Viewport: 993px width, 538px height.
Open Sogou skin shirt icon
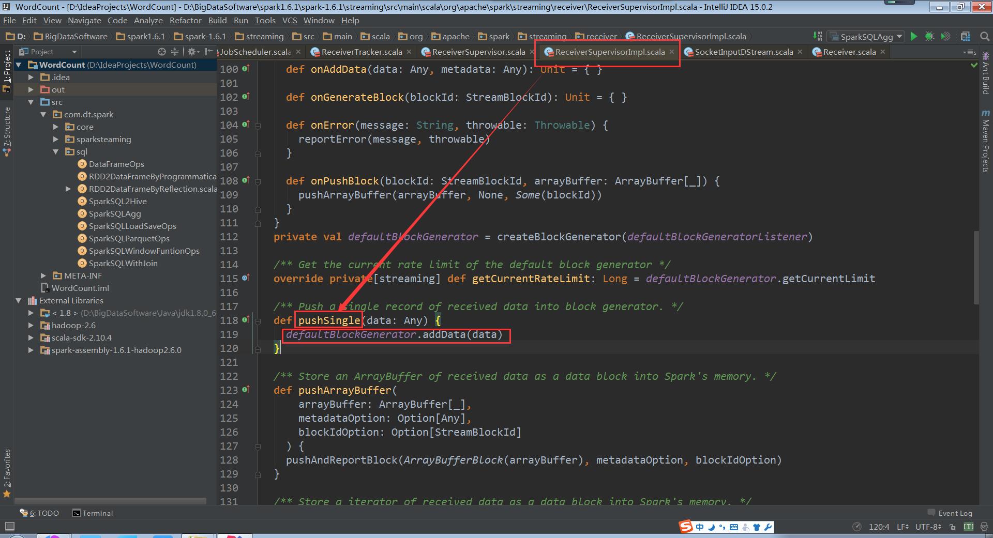pyautogui.click(x=757, y=527)
